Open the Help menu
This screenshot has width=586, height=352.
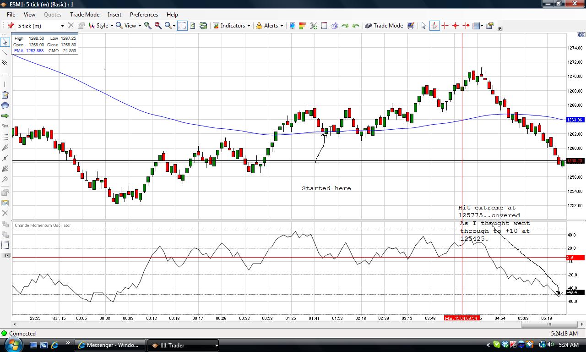point(172,15)
